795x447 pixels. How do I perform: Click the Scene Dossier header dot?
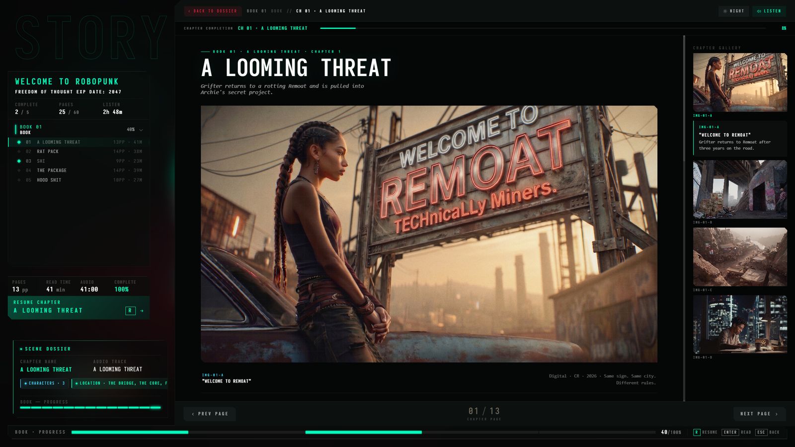pos(21,349)
